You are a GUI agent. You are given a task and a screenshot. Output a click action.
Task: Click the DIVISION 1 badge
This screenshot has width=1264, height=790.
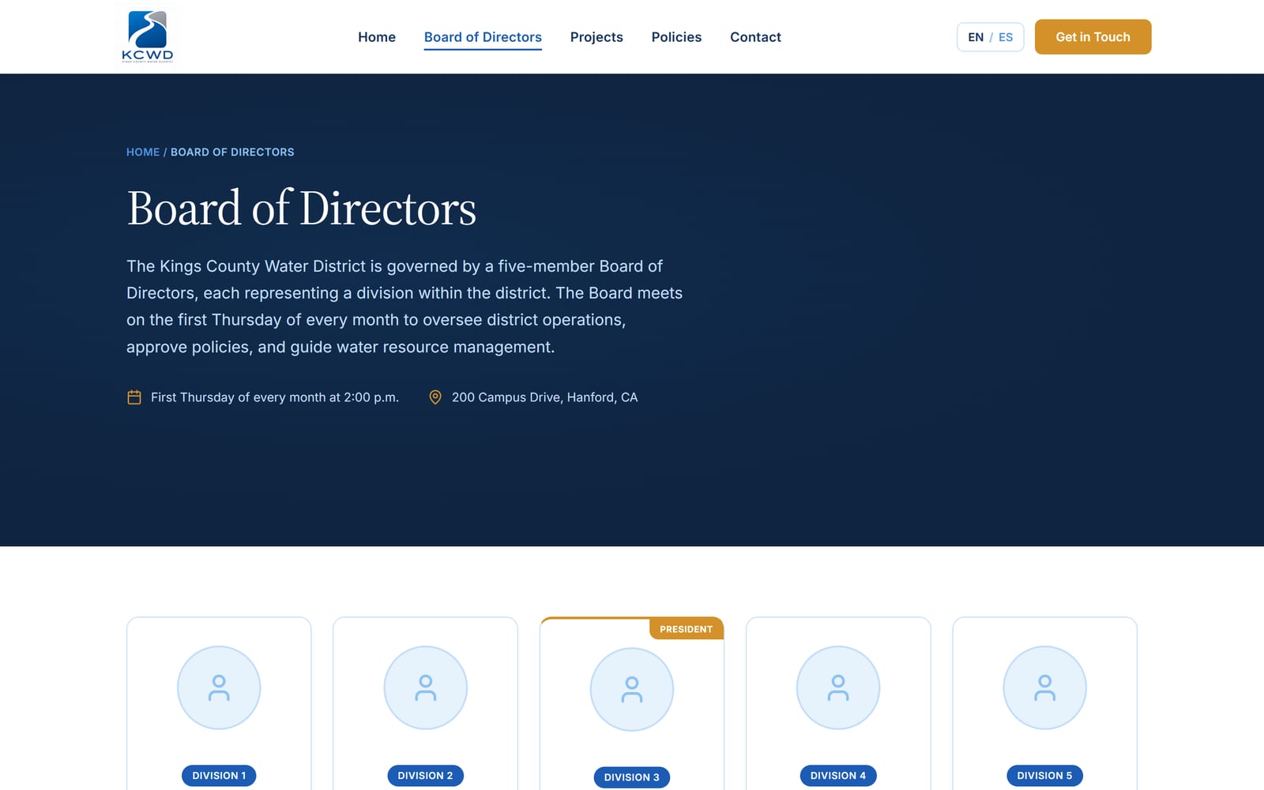[219, 776]
